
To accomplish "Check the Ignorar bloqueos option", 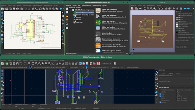I will 126,67.
